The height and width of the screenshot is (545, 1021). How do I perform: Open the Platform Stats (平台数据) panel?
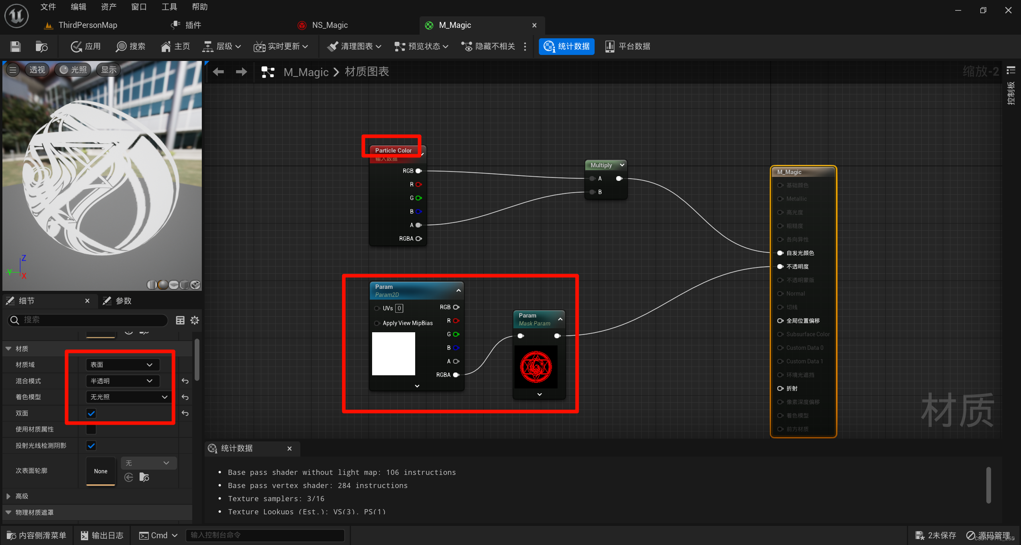627,47
